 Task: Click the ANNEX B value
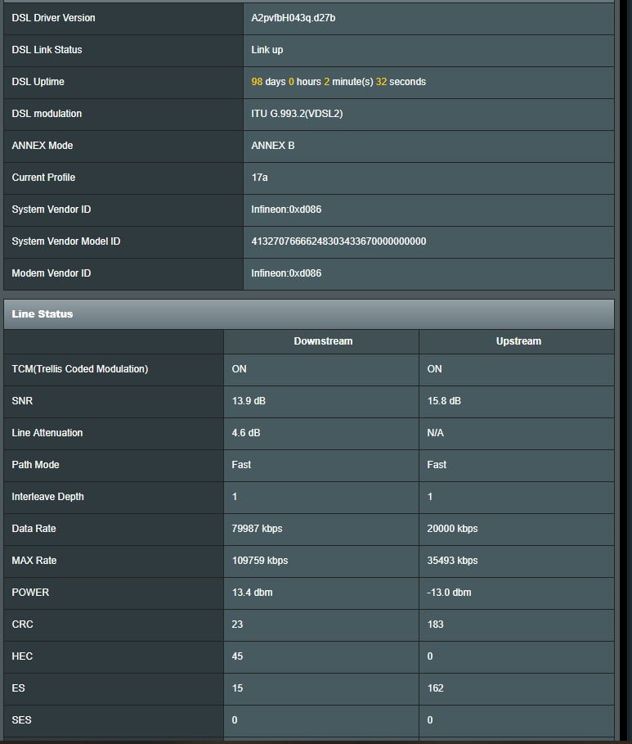273,146
